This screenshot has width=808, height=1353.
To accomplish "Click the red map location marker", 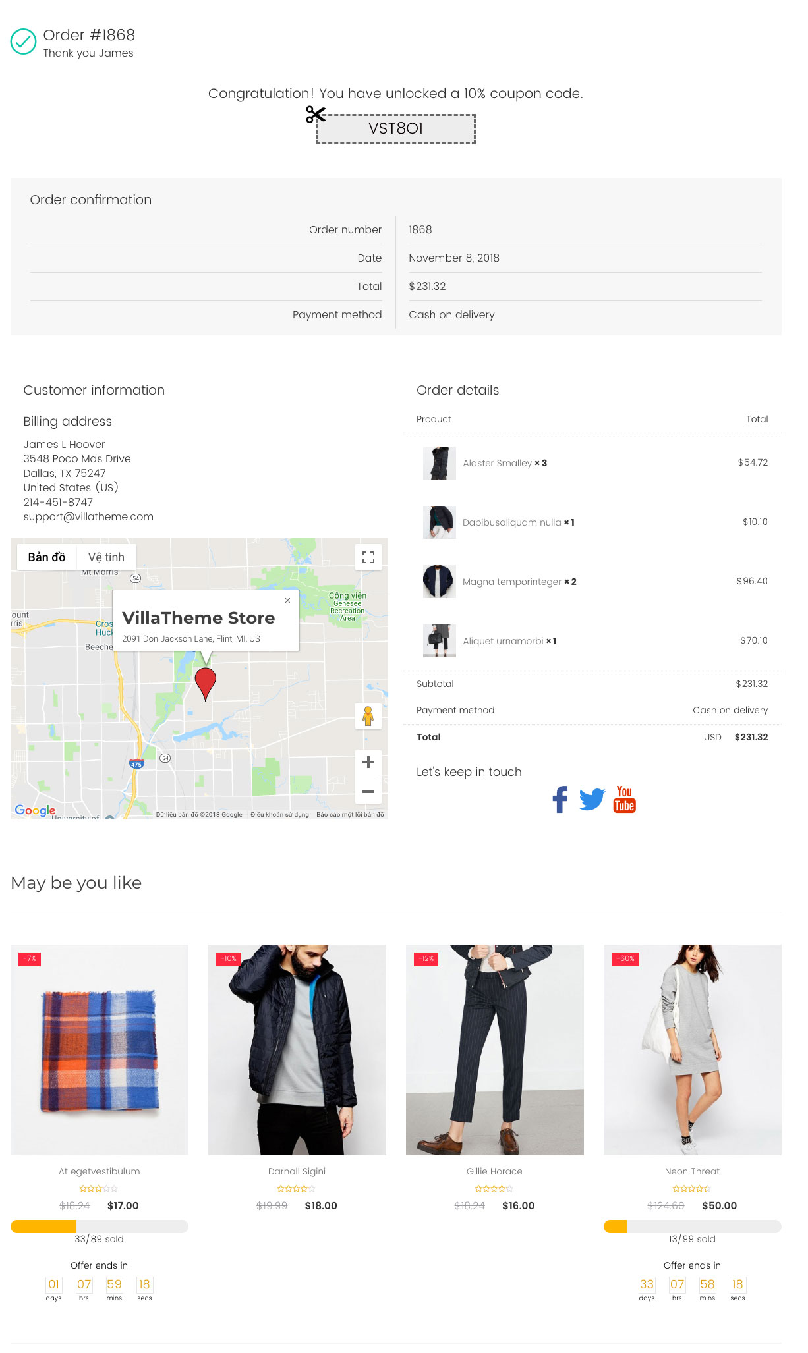I will tap(206, 684).
